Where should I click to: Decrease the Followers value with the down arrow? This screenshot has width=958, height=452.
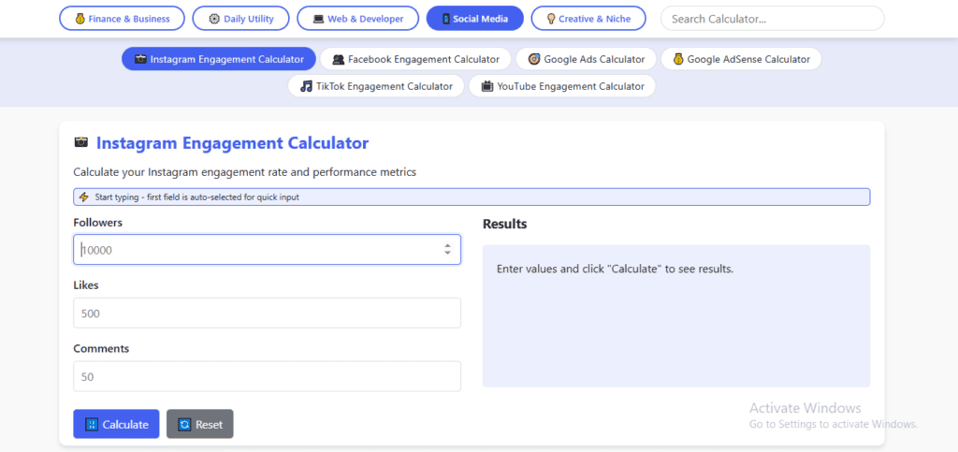click(448, 253)
